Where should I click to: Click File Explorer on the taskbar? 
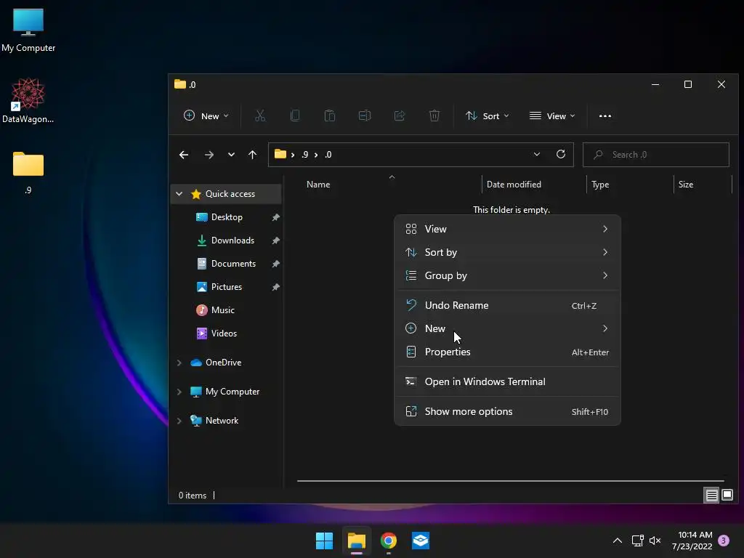[x=356, y=541]
